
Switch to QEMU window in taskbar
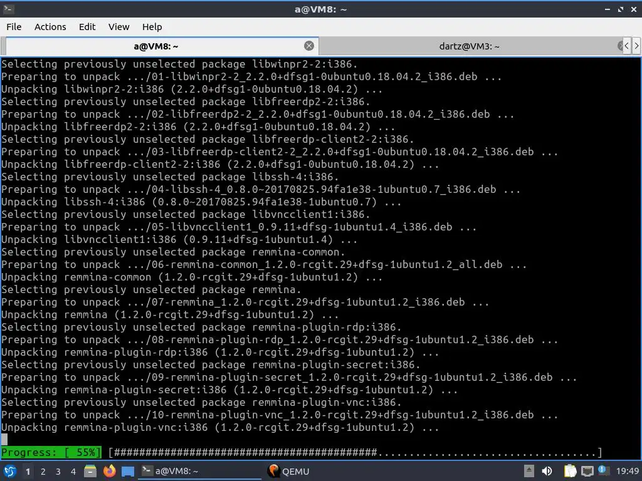pos(289,471)
